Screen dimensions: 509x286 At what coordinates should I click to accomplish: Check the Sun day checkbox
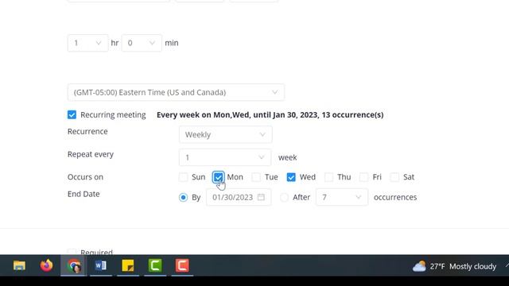(x=184, y=177)
